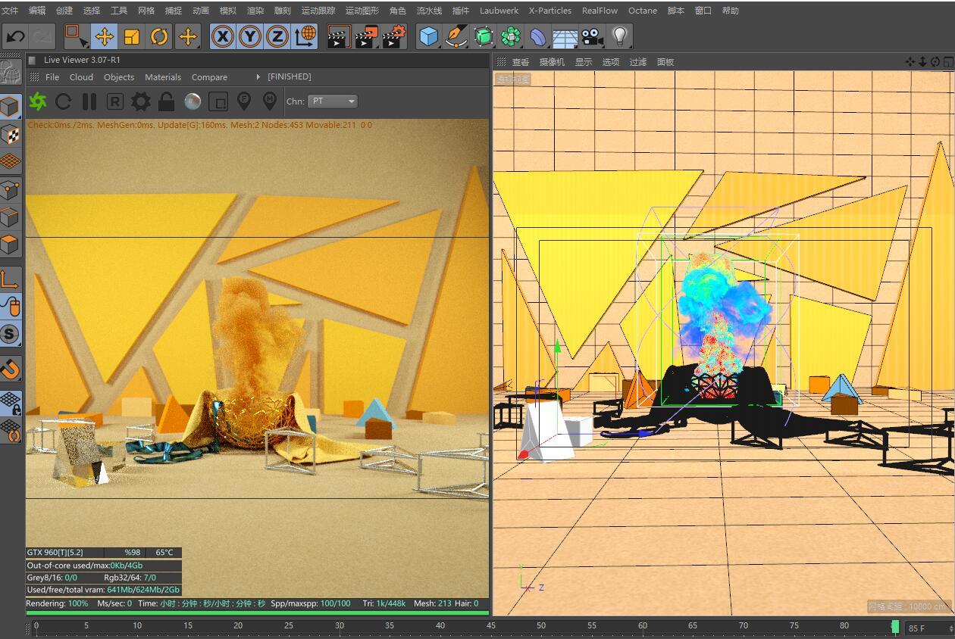The width and height of the screenshot is (955, 639).
Task: Open the Array modeling objects icon
Action: 511,36
